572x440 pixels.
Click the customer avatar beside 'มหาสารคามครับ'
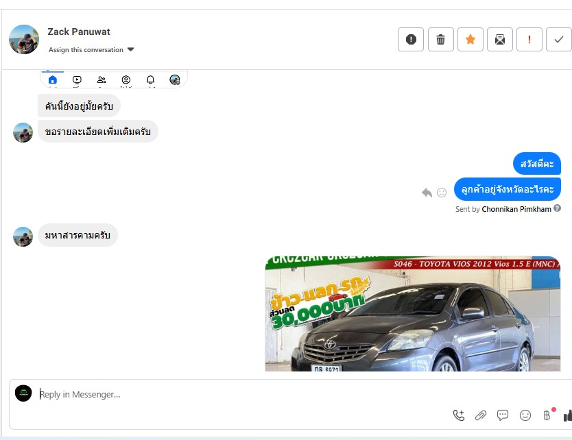point(23,237)
